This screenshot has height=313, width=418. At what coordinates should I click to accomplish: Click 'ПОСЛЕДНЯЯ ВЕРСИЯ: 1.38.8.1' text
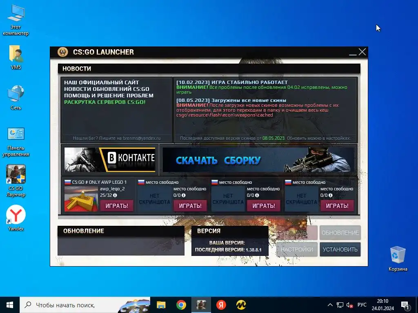228,250
